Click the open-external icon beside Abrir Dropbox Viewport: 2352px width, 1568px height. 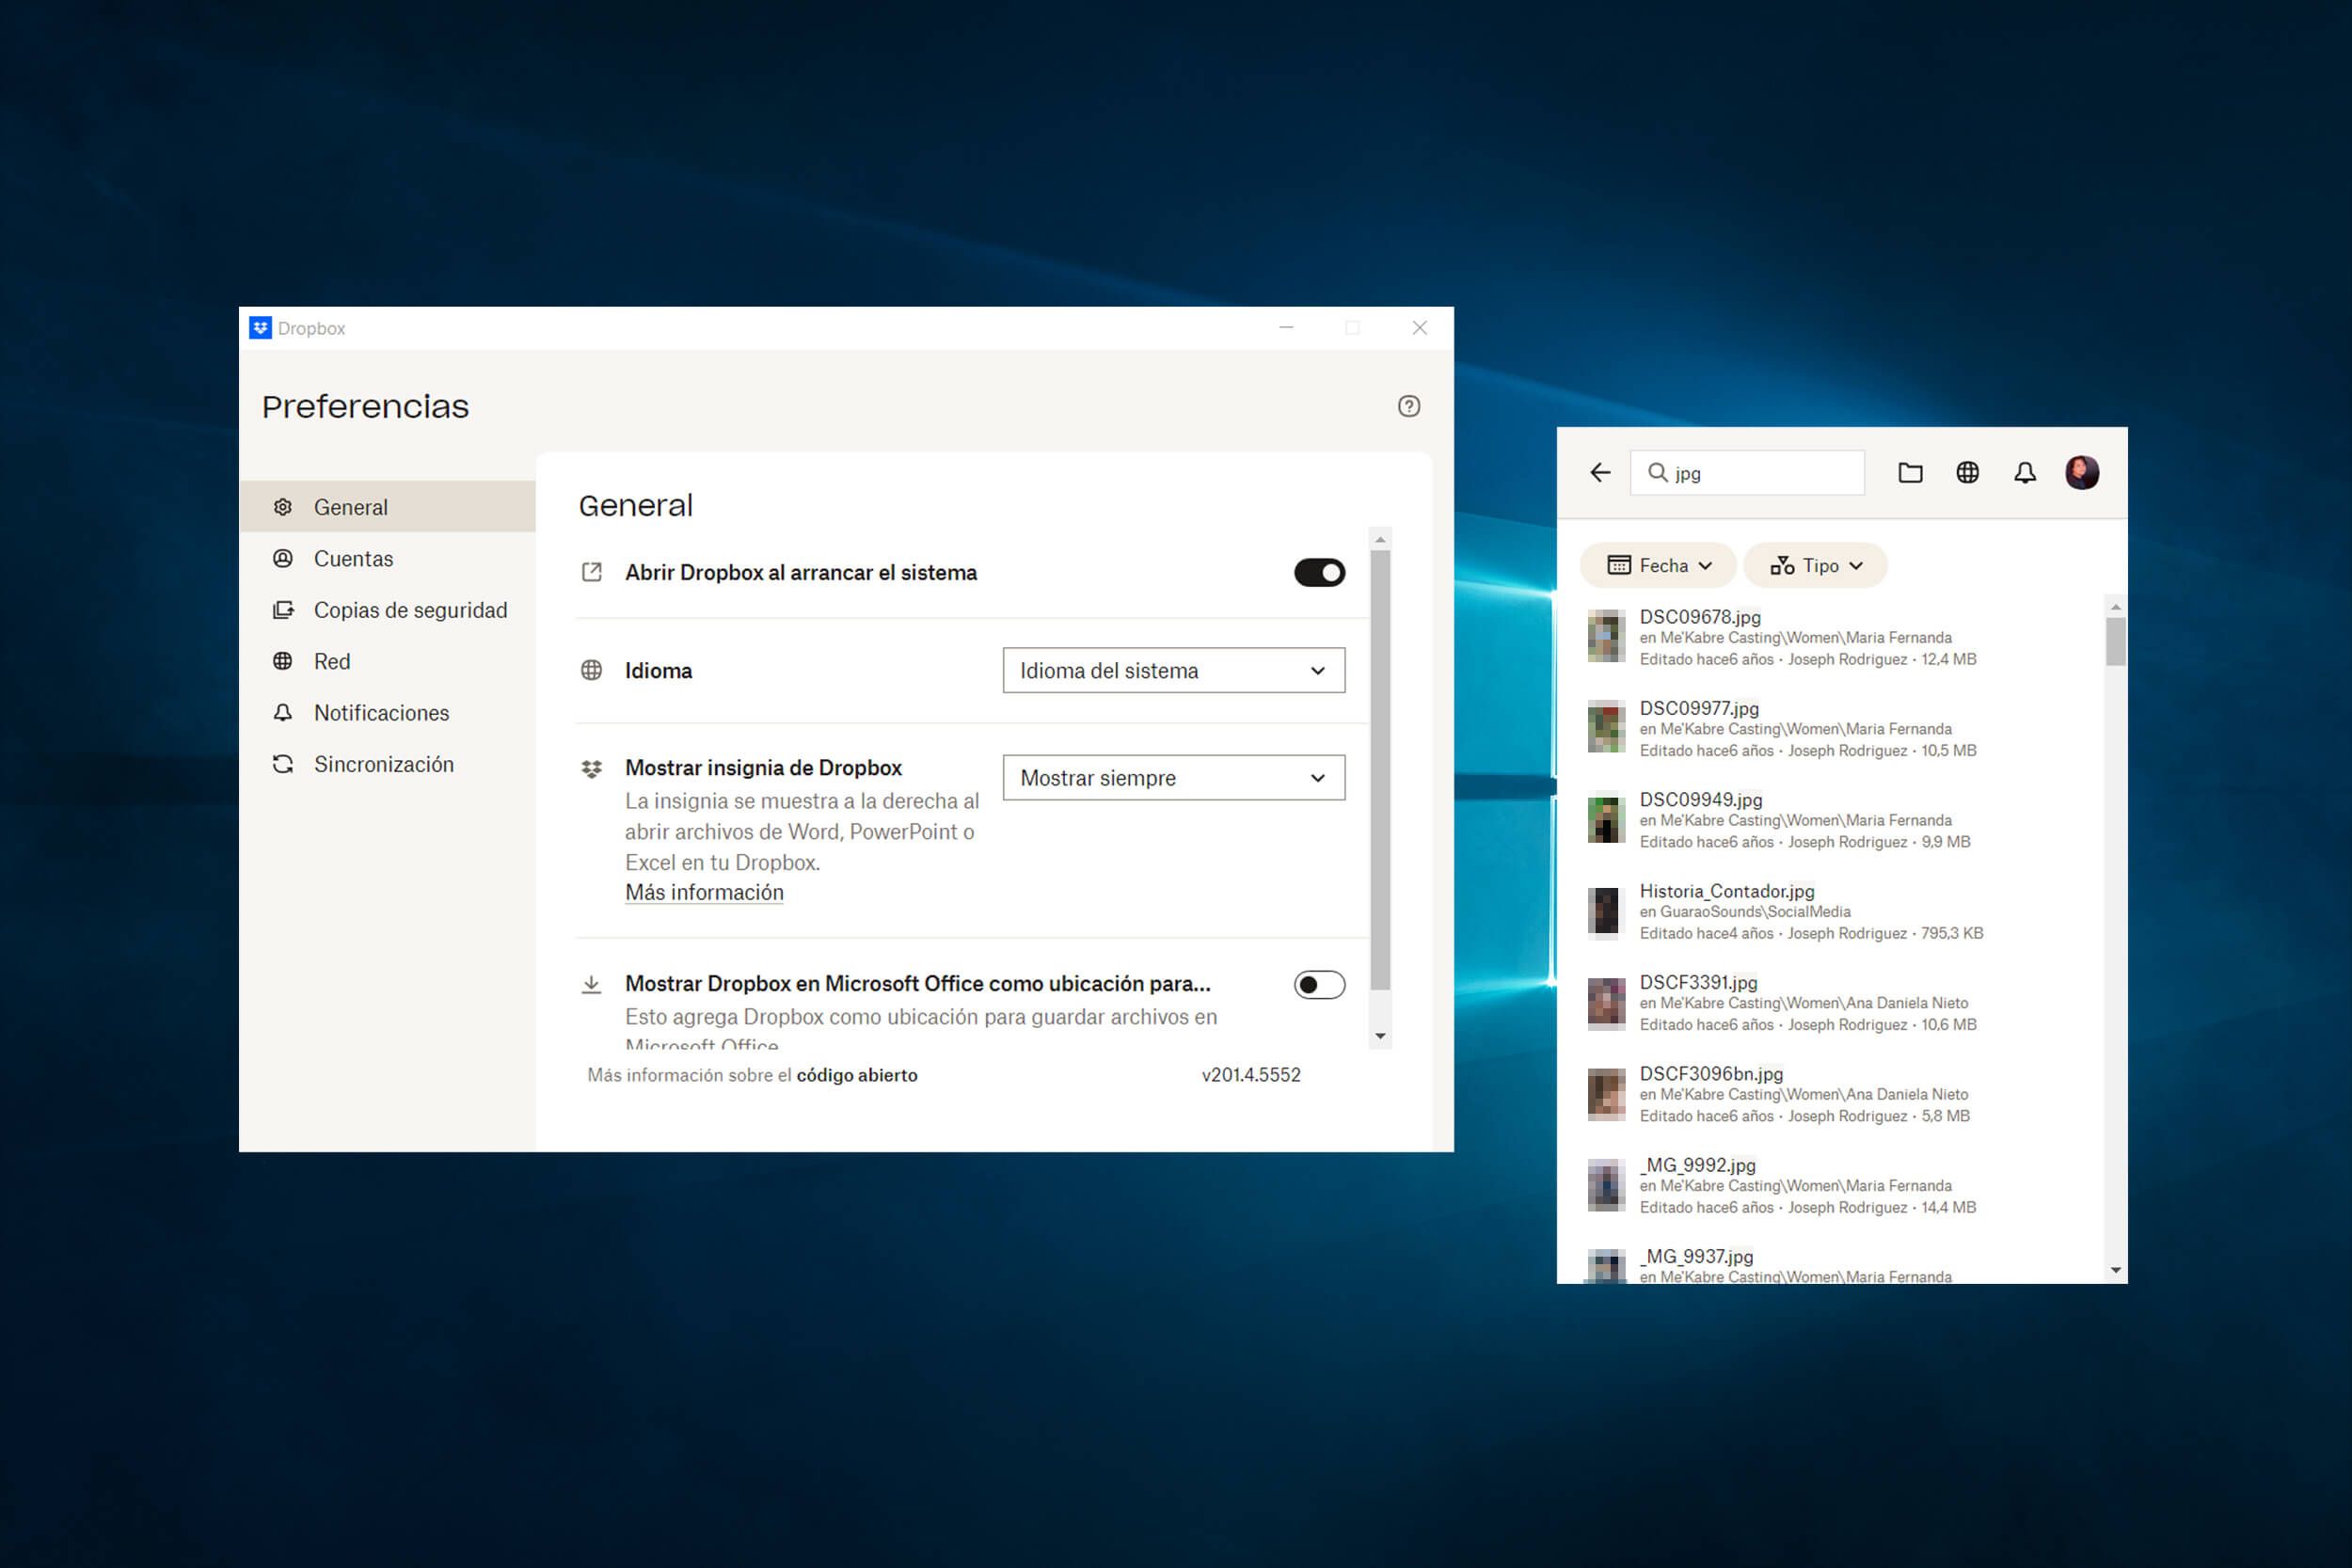[591, 572]
